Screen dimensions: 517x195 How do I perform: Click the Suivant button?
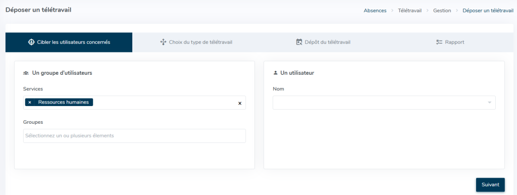(490, 185)
